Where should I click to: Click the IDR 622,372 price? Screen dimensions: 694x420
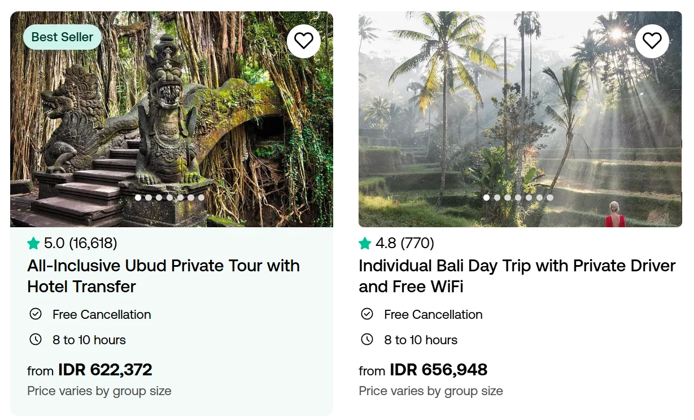(x=105, y=370)
